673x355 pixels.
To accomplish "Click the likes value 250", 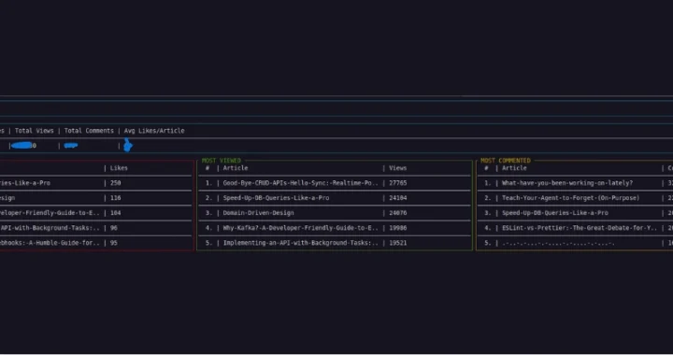I will tap(115, 183).
